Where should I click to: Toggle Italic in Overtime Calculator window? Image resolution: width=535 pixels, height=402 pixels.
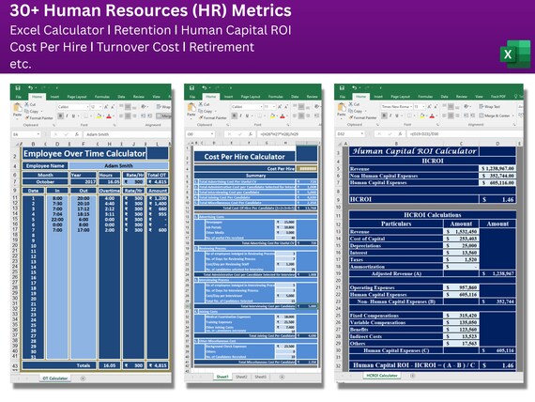pyautogui.click(x=67, y=116)
